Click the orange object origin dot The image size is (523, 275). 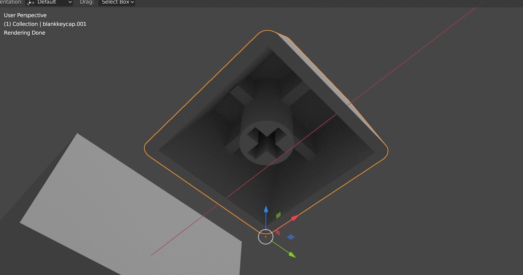click(x=266, y=237)
